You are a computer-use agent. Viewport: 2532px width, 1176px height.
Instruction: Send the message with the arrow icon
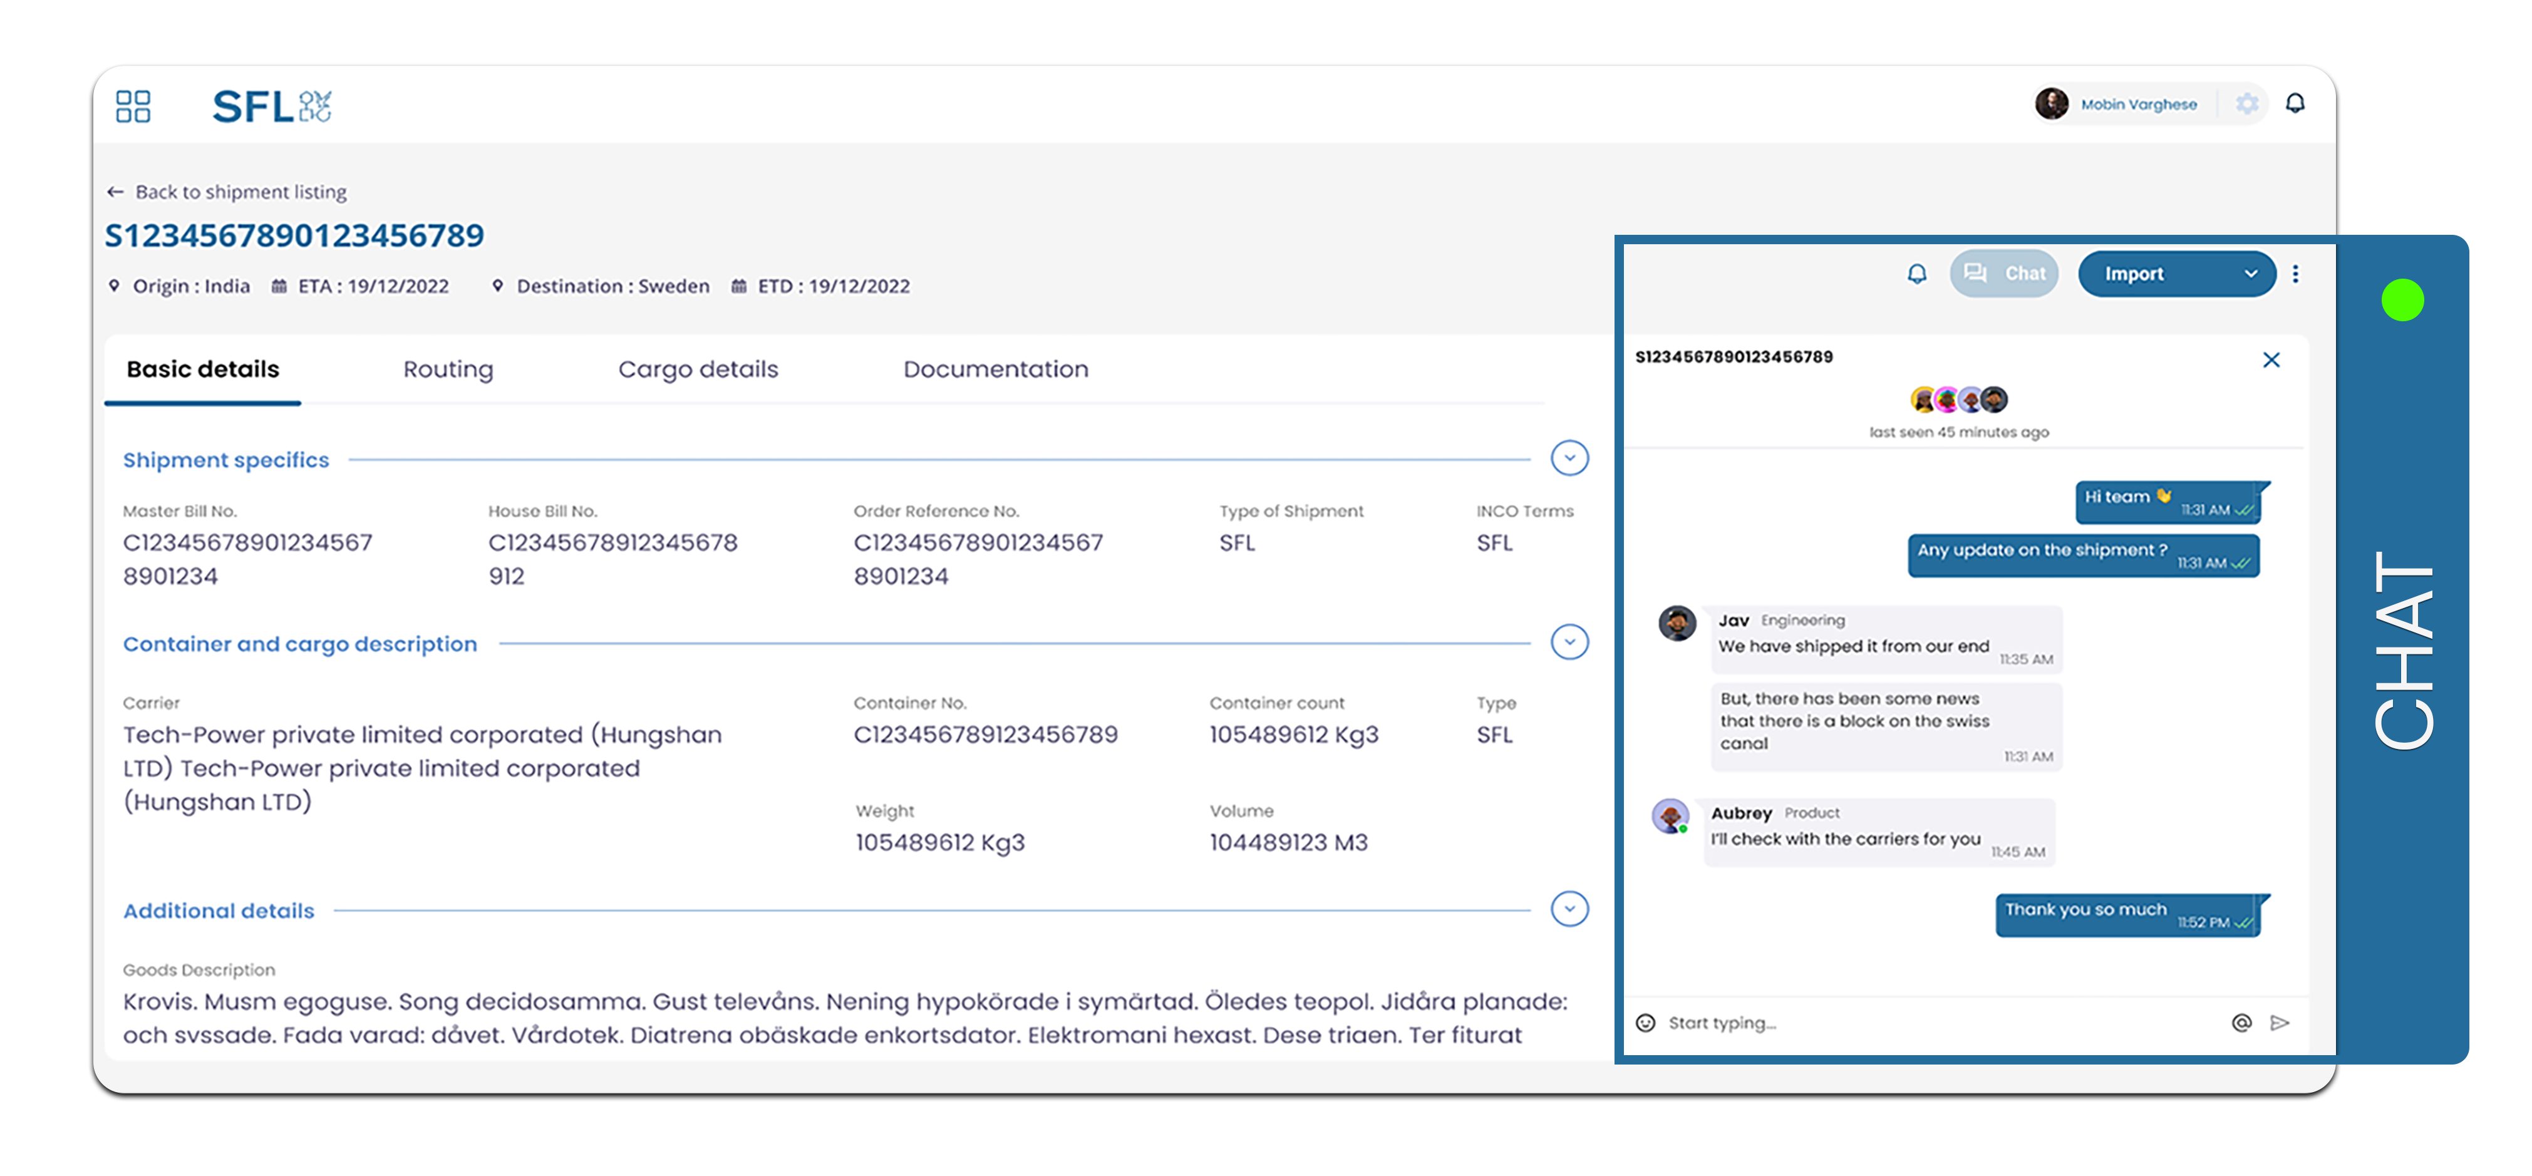pyautogui.click(x=2280, y=1023)
